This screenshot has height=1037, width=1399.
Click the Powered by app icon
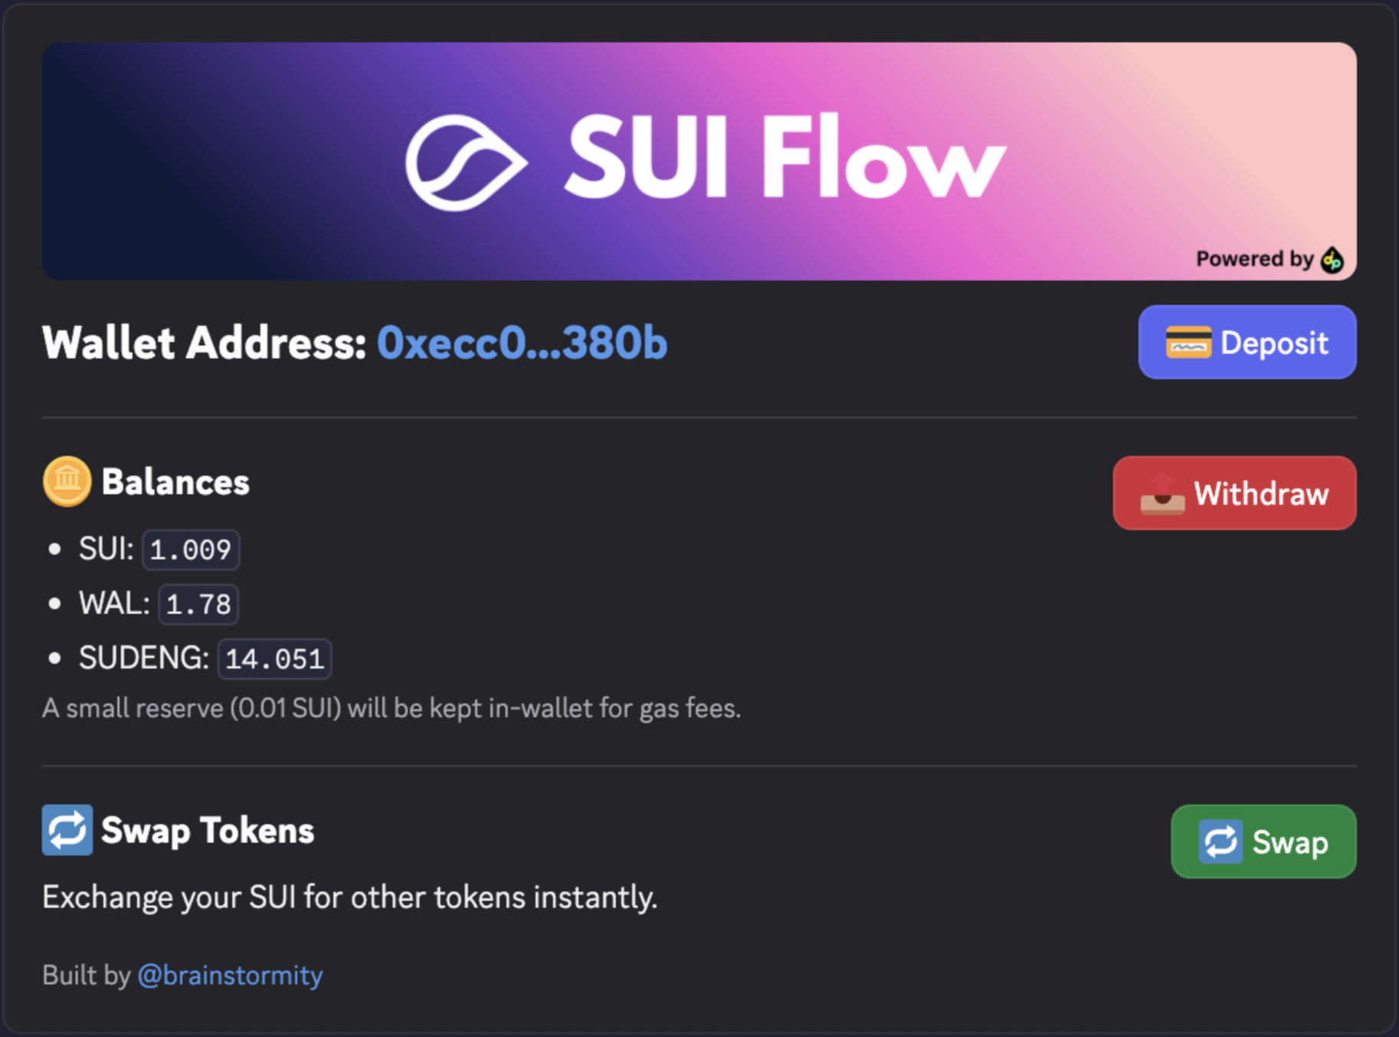[x=1333, y=259]
